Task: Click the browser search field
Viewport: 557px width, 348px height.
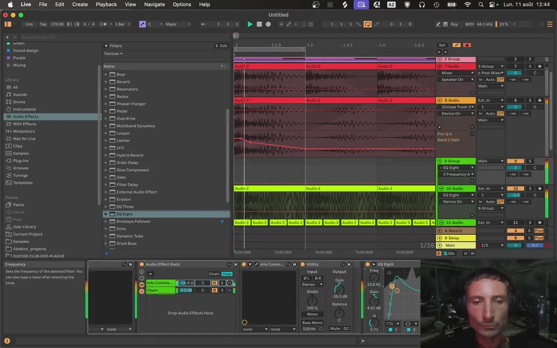Action: click(124, 37)
